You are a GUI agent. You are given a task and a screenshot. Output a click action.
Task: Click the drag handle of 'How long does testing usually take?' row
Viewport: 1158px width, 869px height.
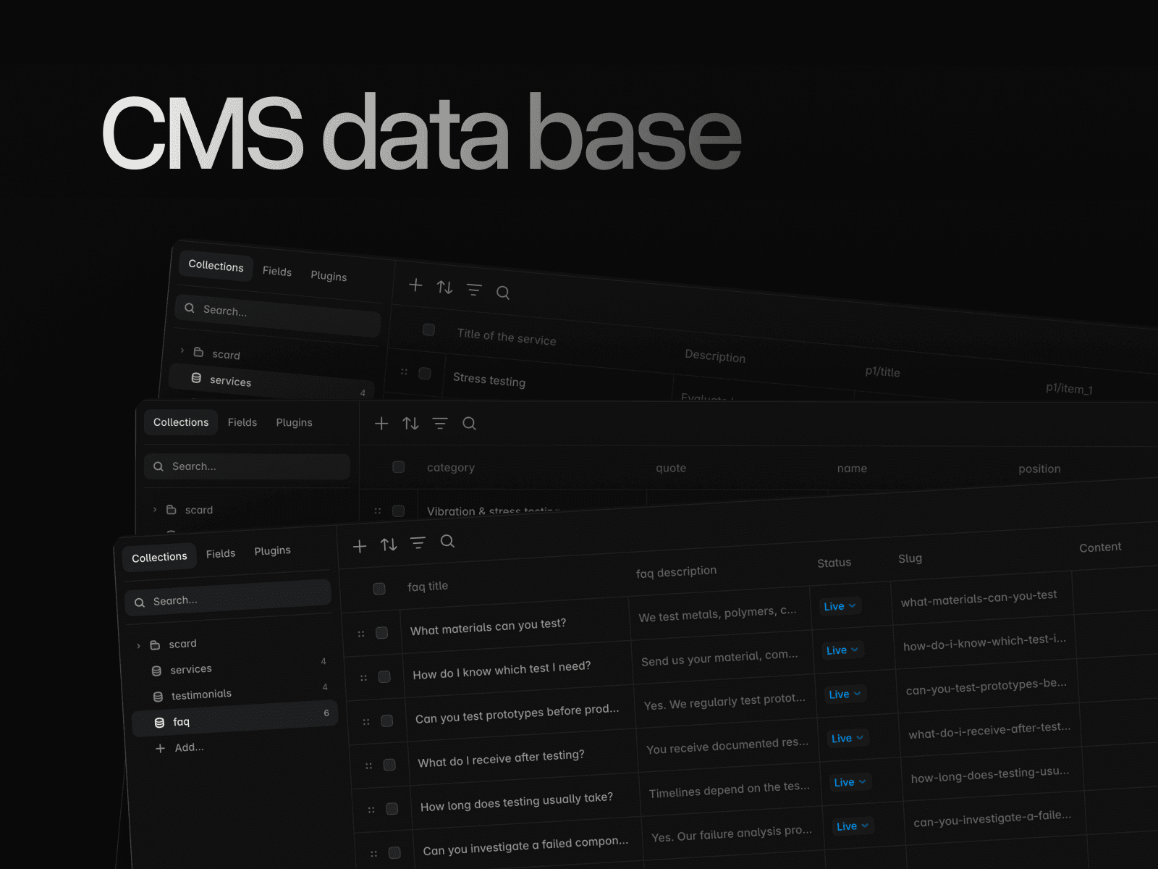371,810
